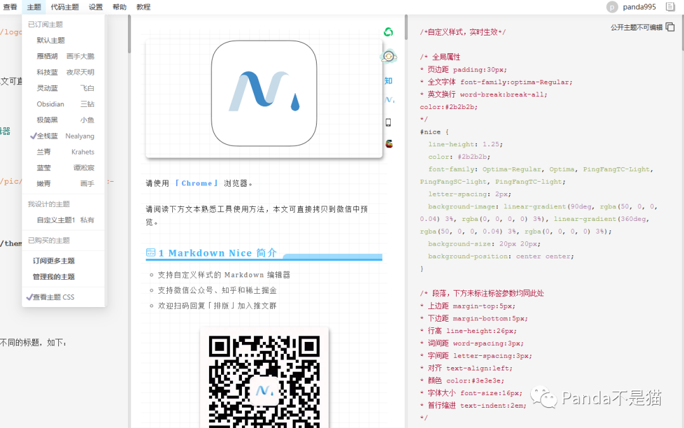This screenshot has width=684, height=428.
Task: Click the editor pane vertical scrollbar
Action: 129,34
